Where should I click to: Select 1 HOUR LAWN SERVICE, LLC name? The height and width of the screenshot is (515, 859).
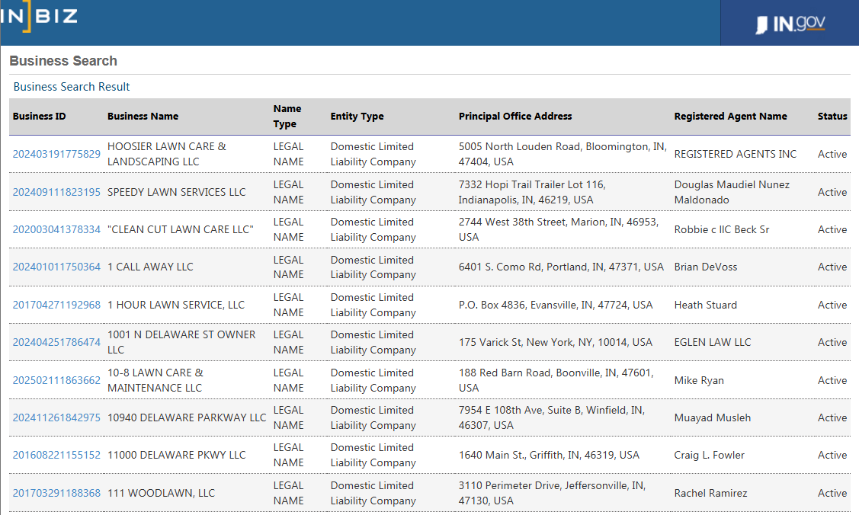(x=176, y=305)
